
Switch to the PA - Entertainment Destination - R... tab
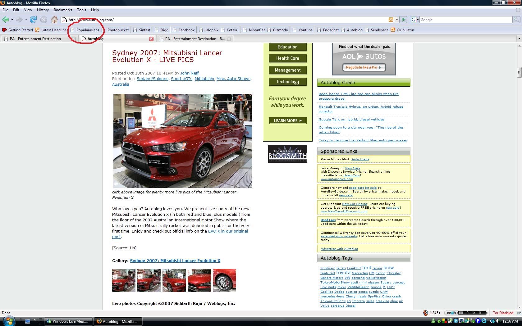point(195,39)
